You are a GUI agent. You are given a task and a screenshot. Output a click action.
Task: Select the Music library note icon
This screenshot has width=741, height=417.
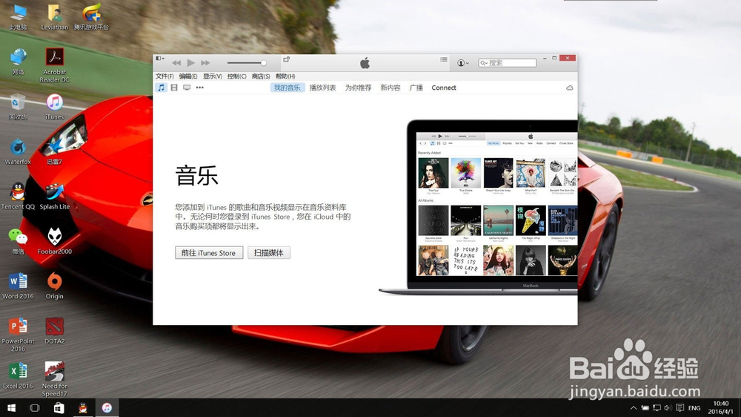click(x=161, y=88)
